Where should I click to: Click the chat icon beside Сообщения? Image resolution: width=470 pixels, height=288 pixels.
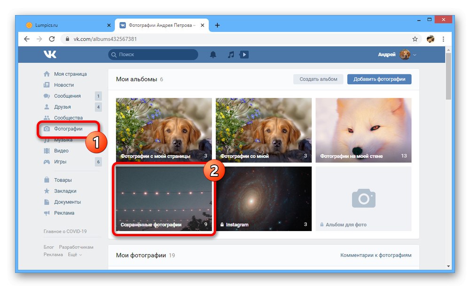click(47, 96)
